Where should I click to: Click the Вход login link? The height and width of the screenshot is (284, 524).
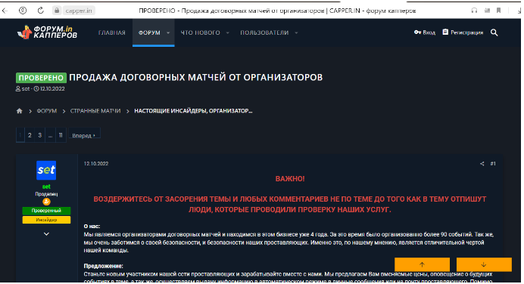pos(425,32)
